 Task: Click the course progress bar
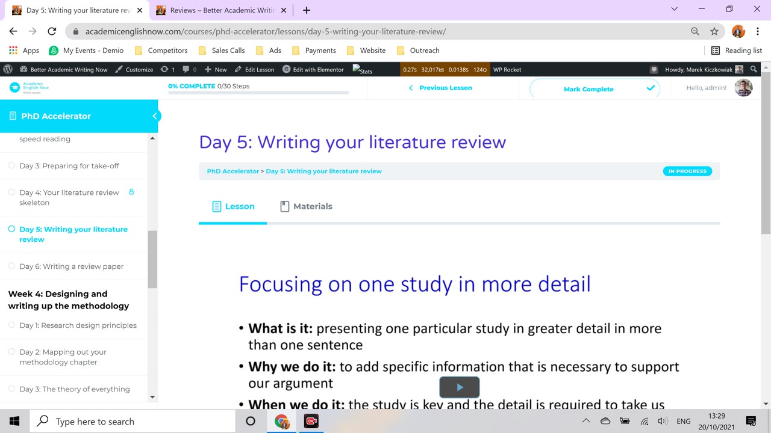(258, 93)
